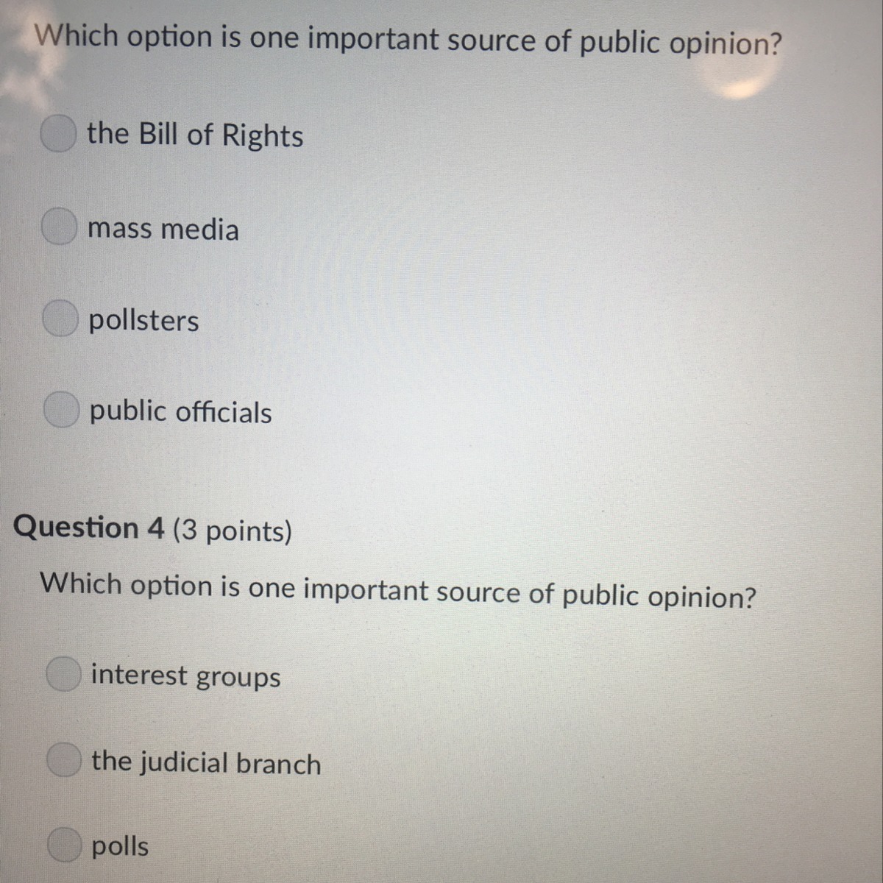Click 'opinion?' ending Question 4's prompt

point(701,597)
